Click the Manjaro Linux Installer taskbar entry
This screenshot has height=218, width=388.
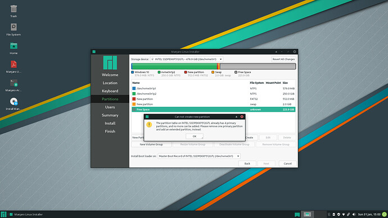click(x=26, y=214)
